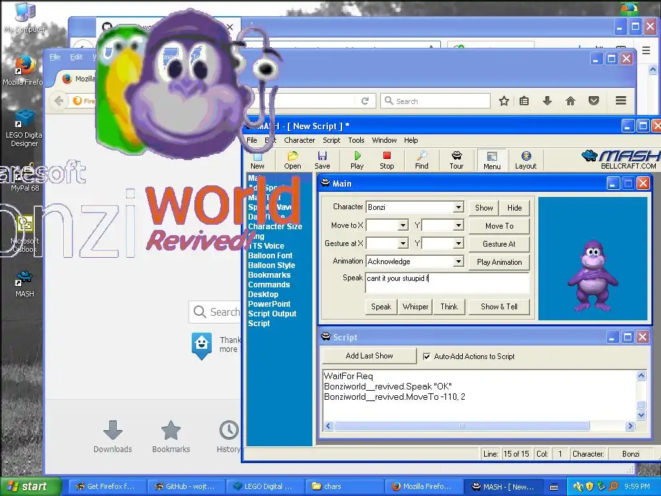Click the New script toolbar icon

click(x=258, y=161)
